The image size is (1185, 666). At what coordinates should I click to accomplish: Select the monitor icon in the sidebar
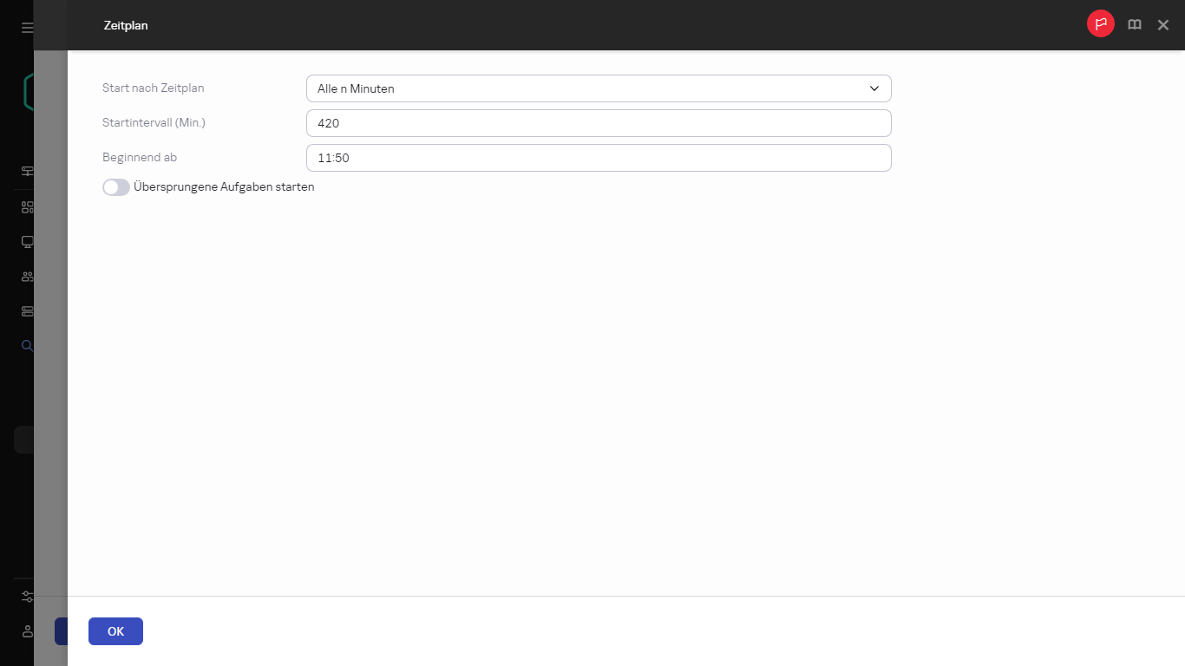pos(28,242)
